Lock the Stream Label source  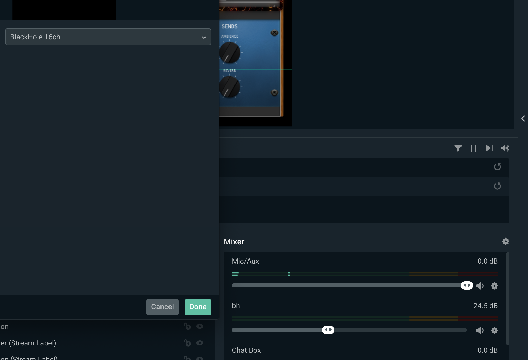click(x=187, y=343)
